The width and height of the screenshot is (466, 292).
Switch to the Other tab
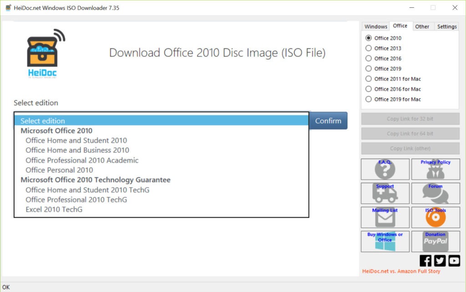(422, 26)
